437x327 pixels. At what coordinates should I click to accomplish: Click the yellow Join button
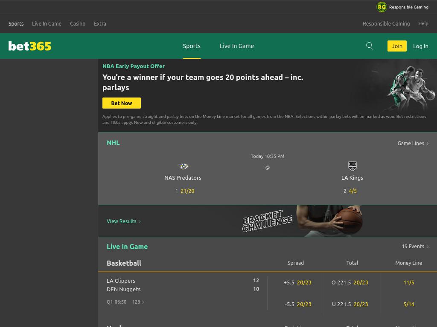tap(397, 46)
